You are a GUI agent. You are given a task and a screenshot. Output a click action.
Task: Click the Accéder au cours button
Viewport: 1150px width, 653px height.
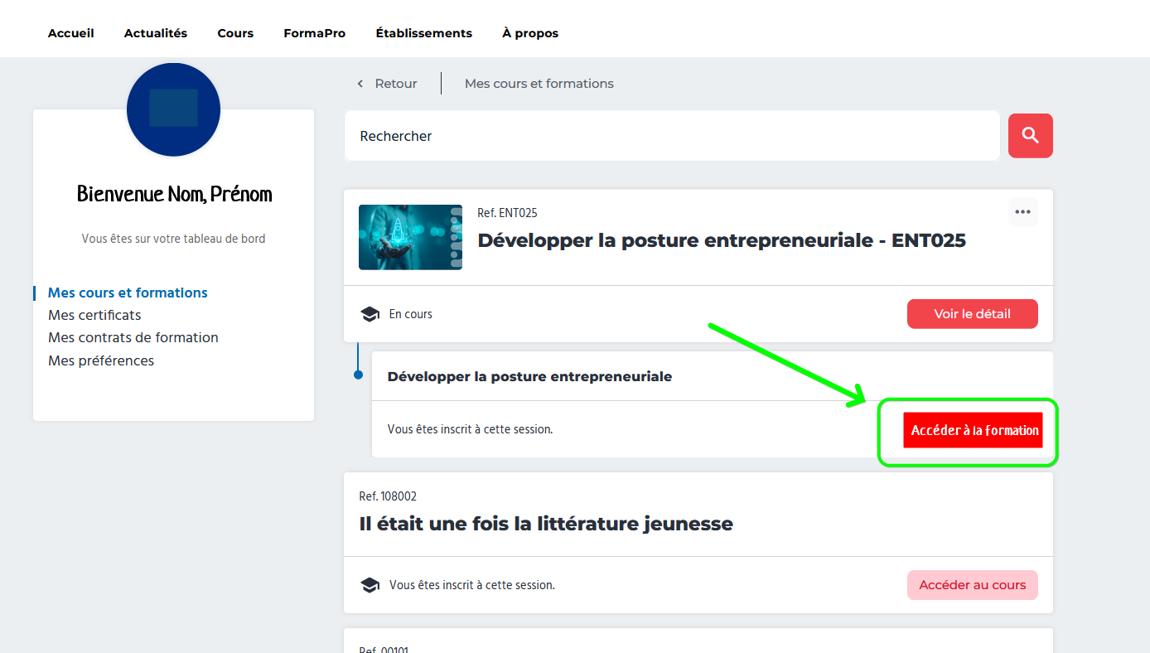point(972,585)
